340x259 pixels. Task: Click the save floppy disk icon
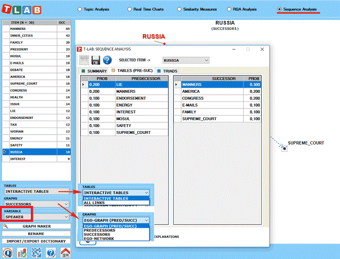pyautogui.click(x=96, y=60)
